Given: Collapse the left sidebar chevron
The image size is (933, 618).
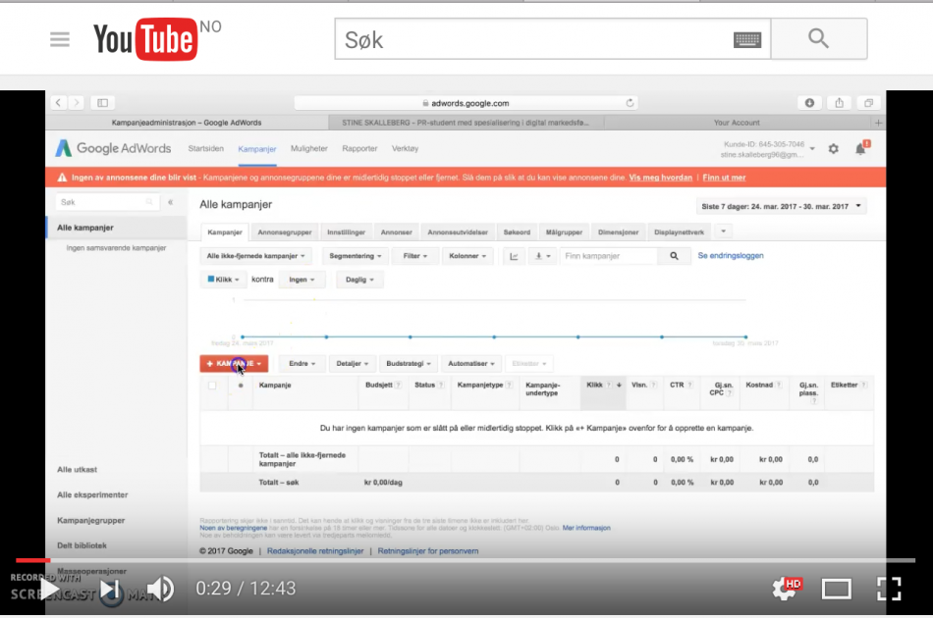Looking at the screenshot, I should click(170, 202).
